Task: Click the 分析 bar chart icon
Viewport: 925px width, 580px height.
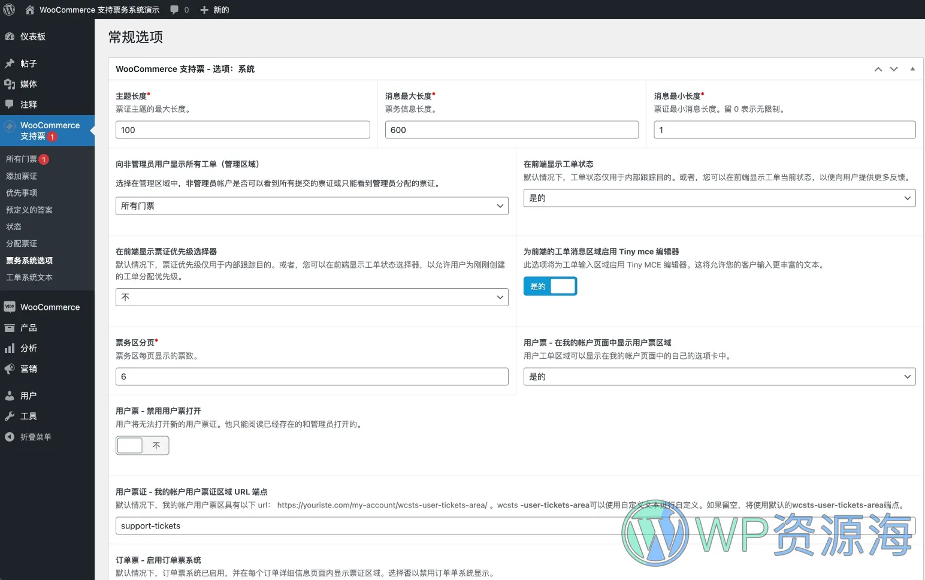Action: click(x=10, y=348)
